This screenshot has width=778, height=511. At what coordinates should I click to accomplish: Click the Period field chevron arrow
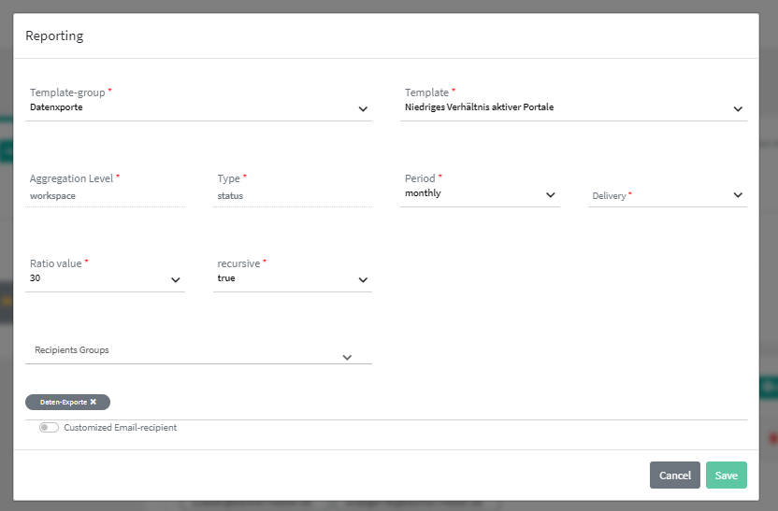(x=550, y=195)
